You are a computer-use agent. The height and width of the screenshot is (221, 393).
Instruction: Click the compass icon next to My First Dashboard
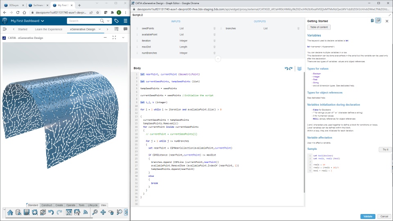(x=5, y=21)
